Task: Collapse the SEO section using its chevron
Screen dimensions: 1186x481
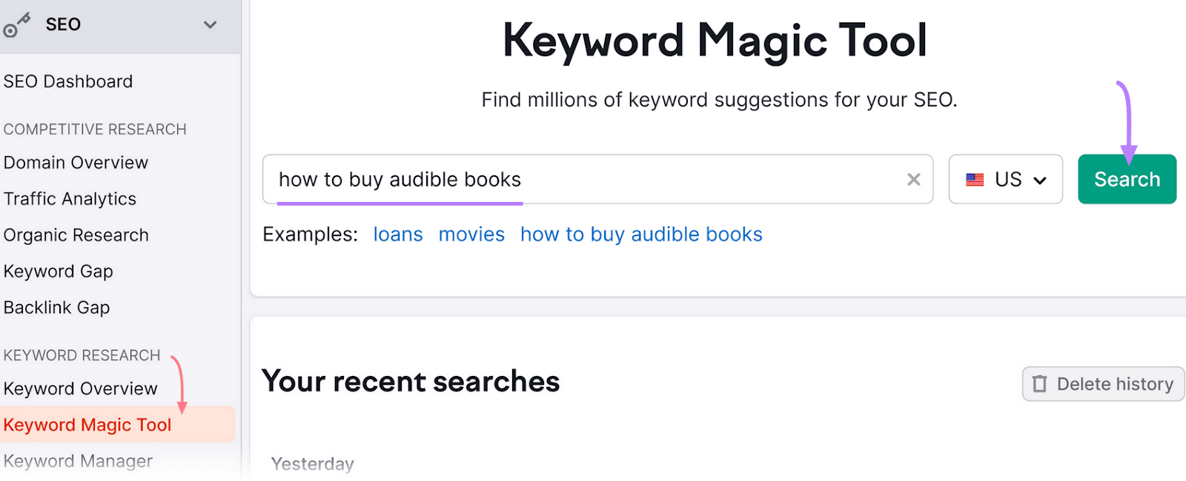Action: pyautogui.click(x=210, y=24)
